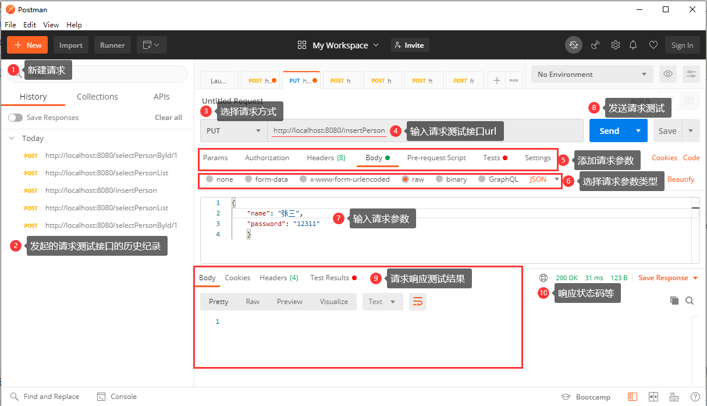Search within the response body
The height and width of the screenshot is (406, 707).
[690, 301]
